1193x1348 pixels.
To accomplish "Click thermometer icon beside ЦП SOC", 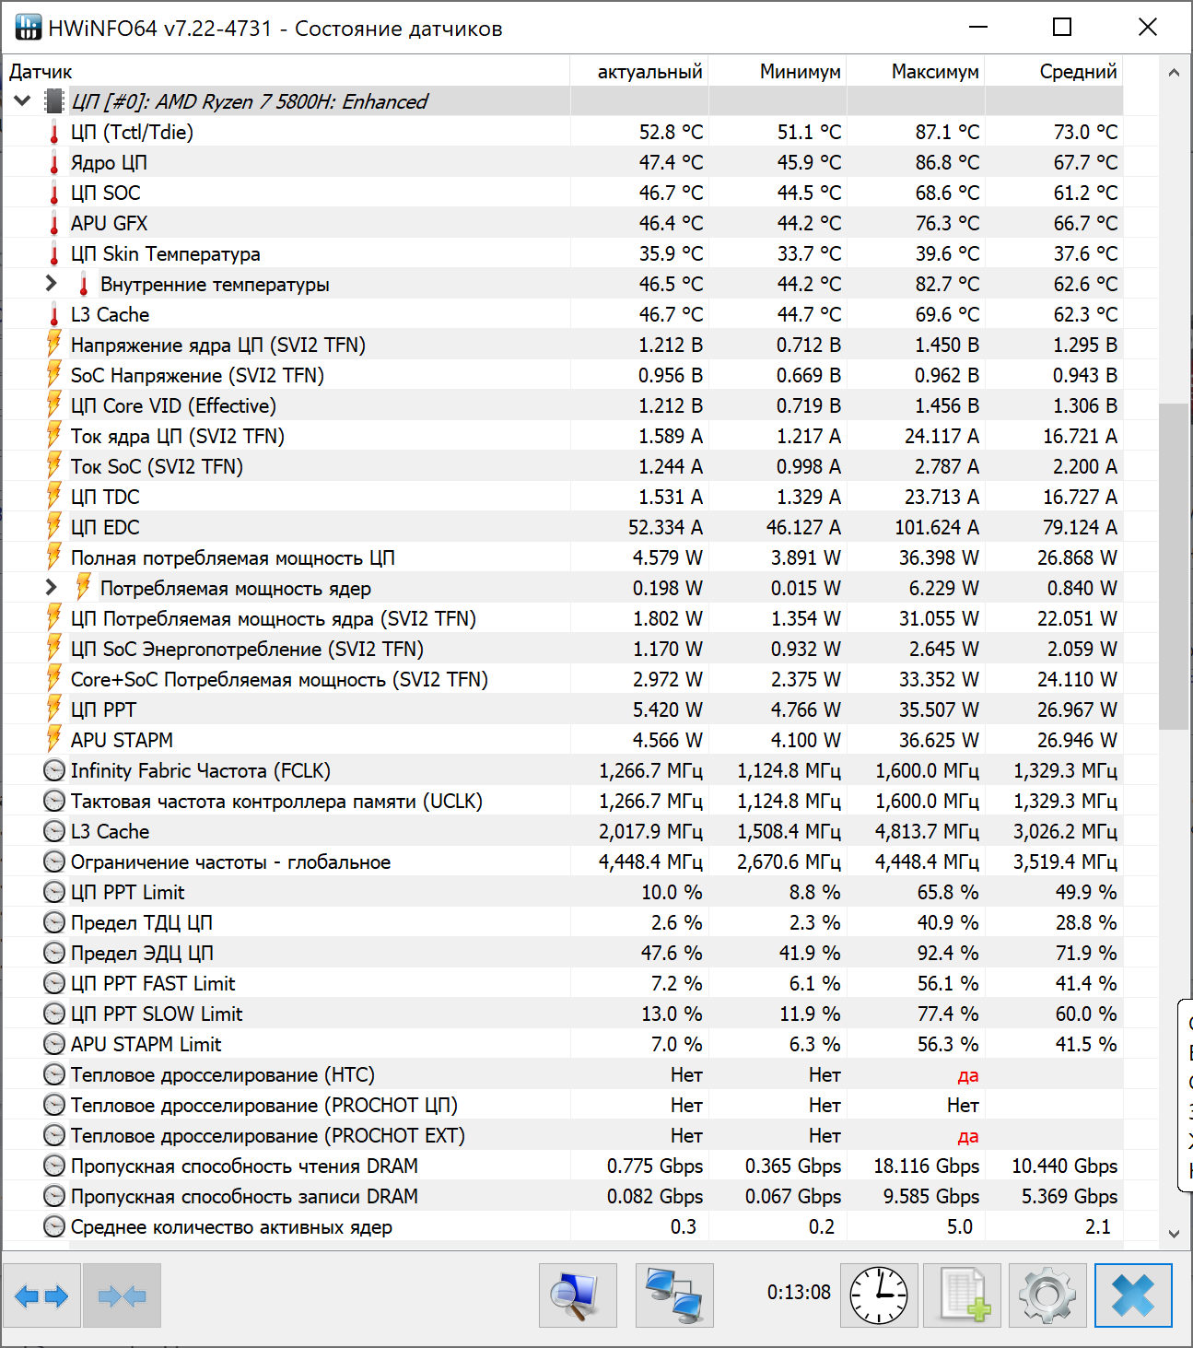I will tap(54, 193).
